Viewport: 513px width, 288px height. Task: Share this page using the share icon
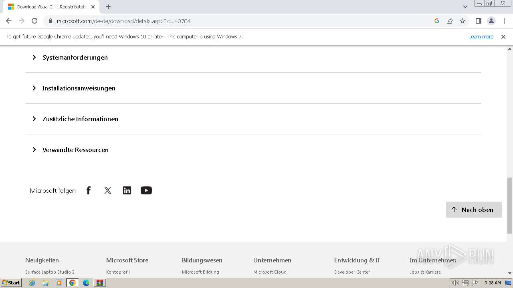click(450, 21)
